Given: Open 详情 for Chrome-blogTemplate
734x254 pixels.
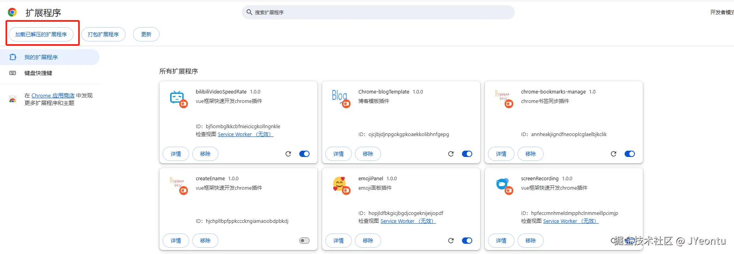Looking at the screenshot, I should click(339, 154).
